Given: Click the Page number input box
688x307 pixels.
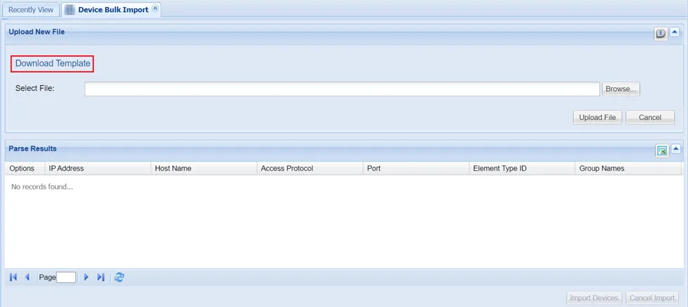Looking at the screenshot, I should pyautogui.click(x=66, y=277).
